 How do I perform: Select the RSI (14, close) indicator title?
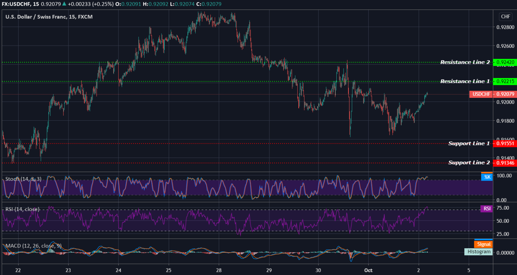tap(22, 209)
